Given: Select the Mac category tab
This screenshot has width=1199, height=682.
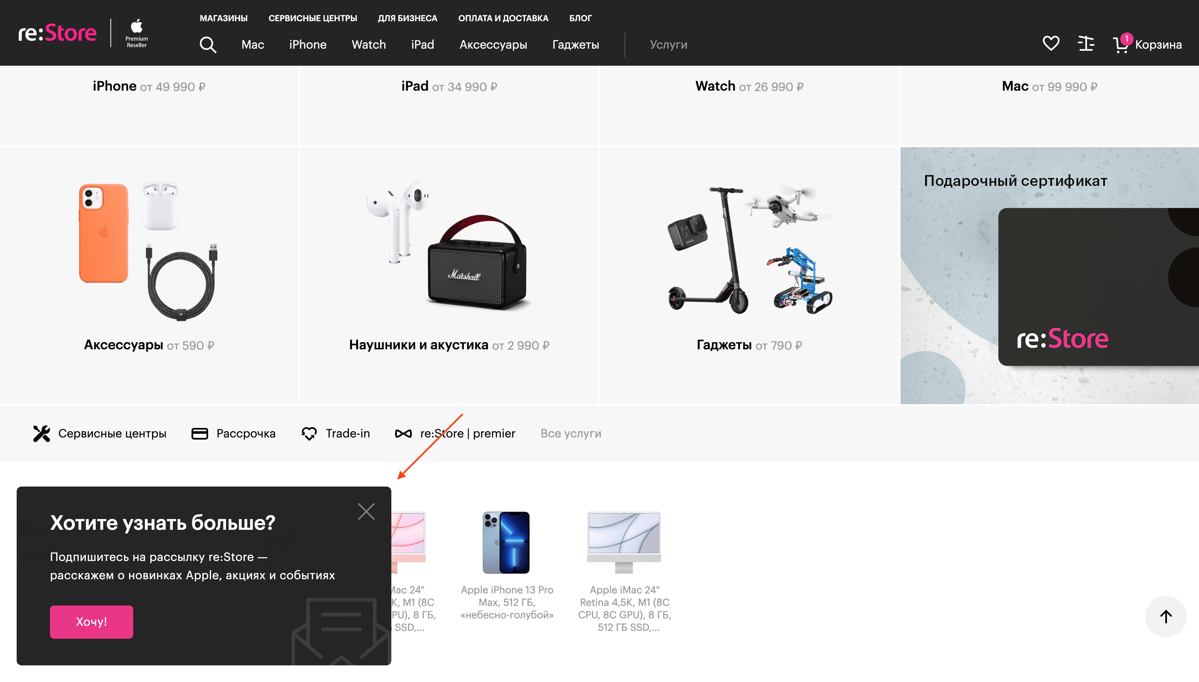Looking at the screenshot, I should pos(253,45).
